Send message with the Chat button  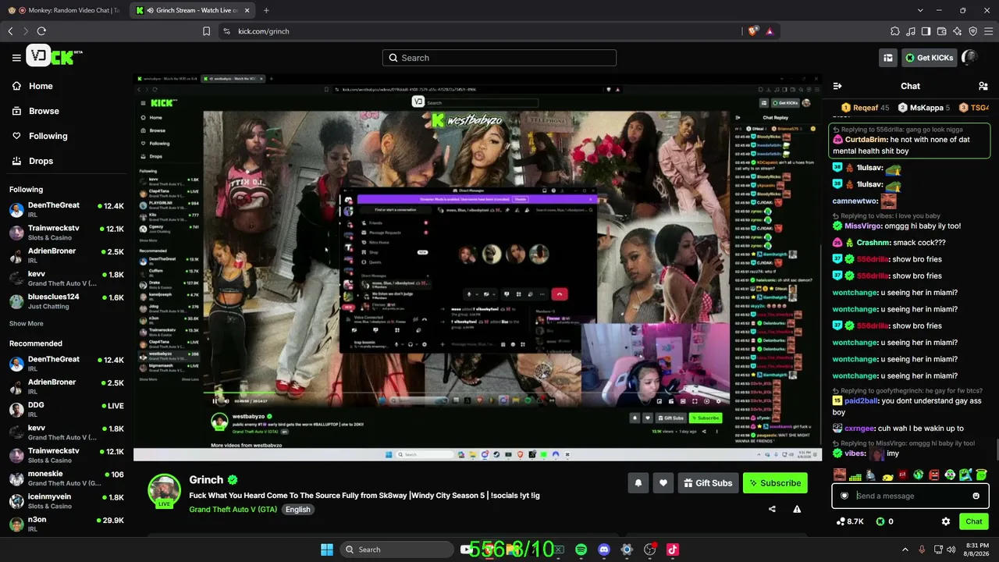point(974,521)
